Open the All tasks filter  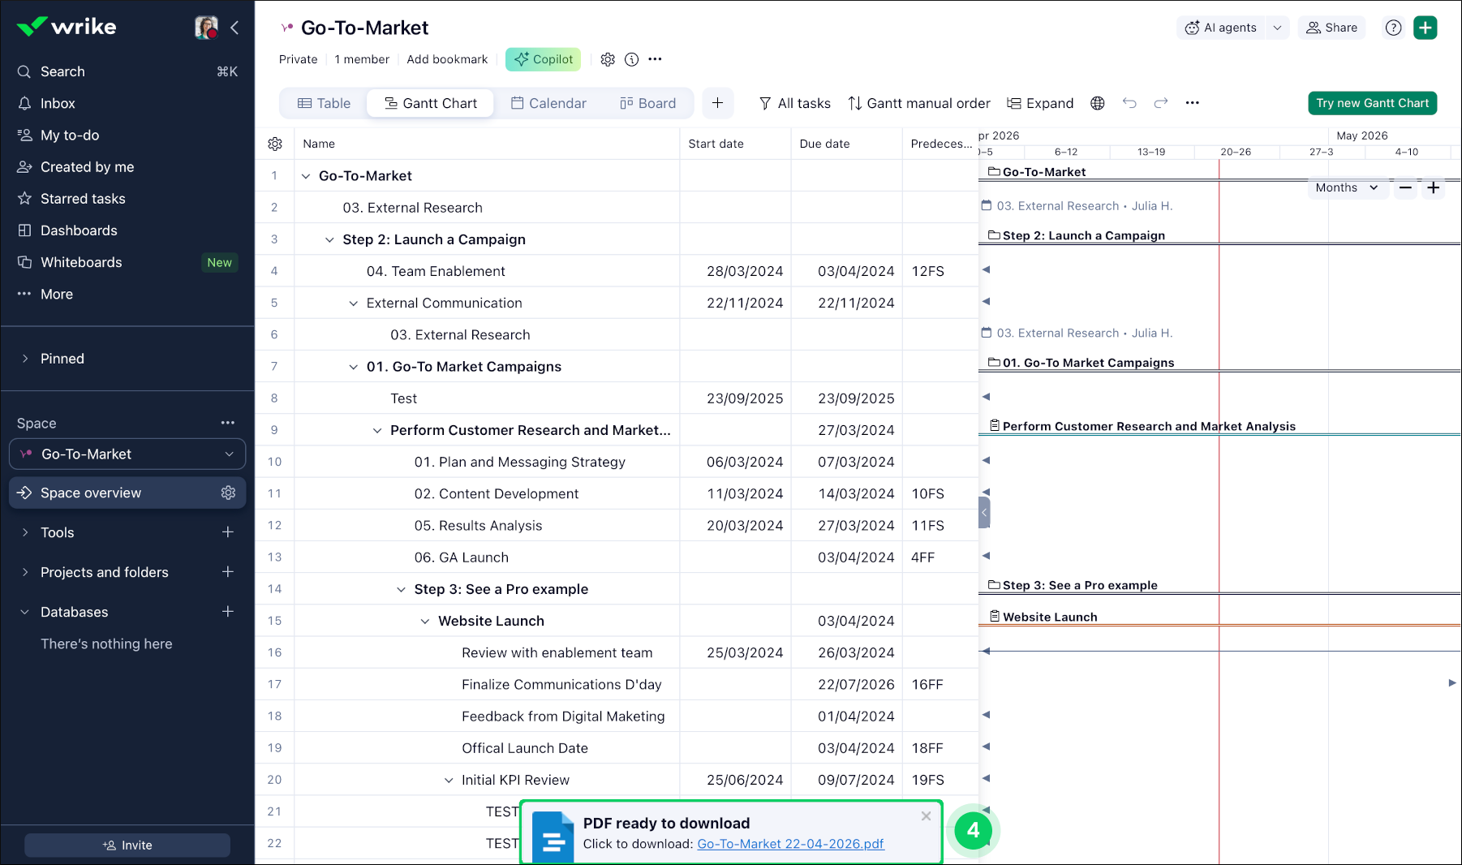coord(794,103)
